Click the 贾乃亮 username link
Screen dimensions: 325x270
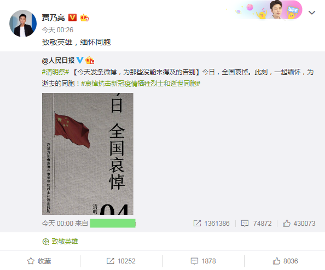pyautogui.click(x=53, y=17)
